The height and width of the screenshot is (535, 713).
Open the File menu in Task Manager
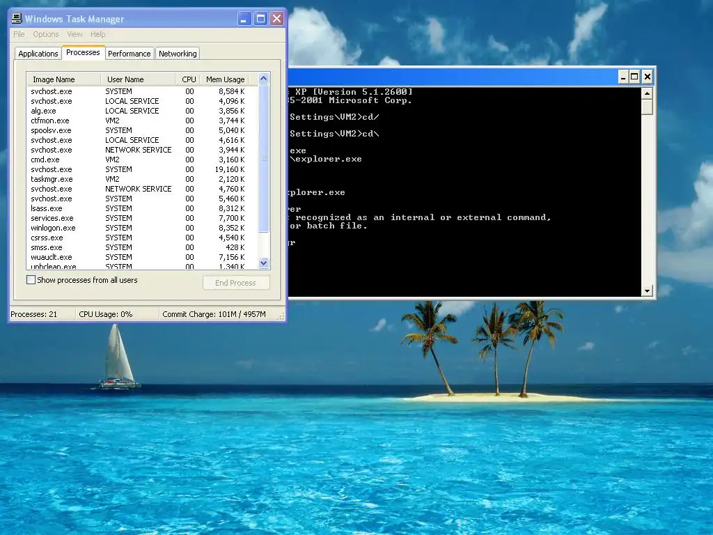tap(19, 34)
